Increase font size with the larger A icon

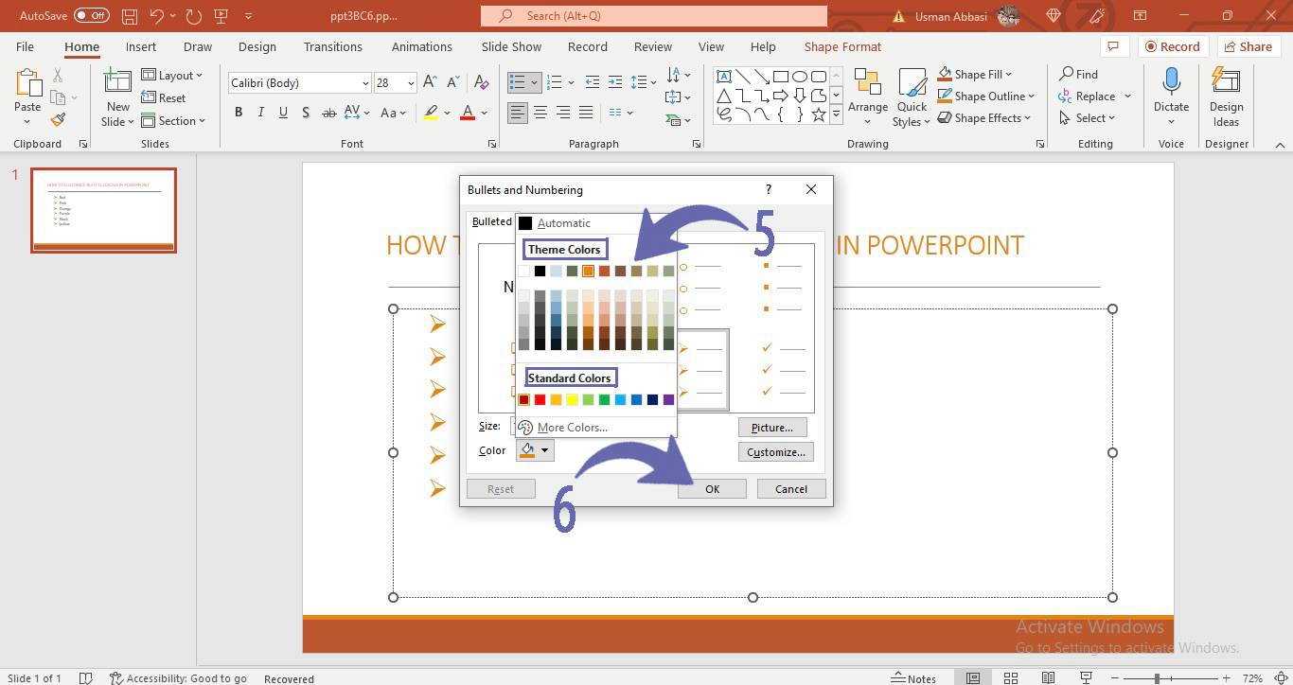(430, 82)
